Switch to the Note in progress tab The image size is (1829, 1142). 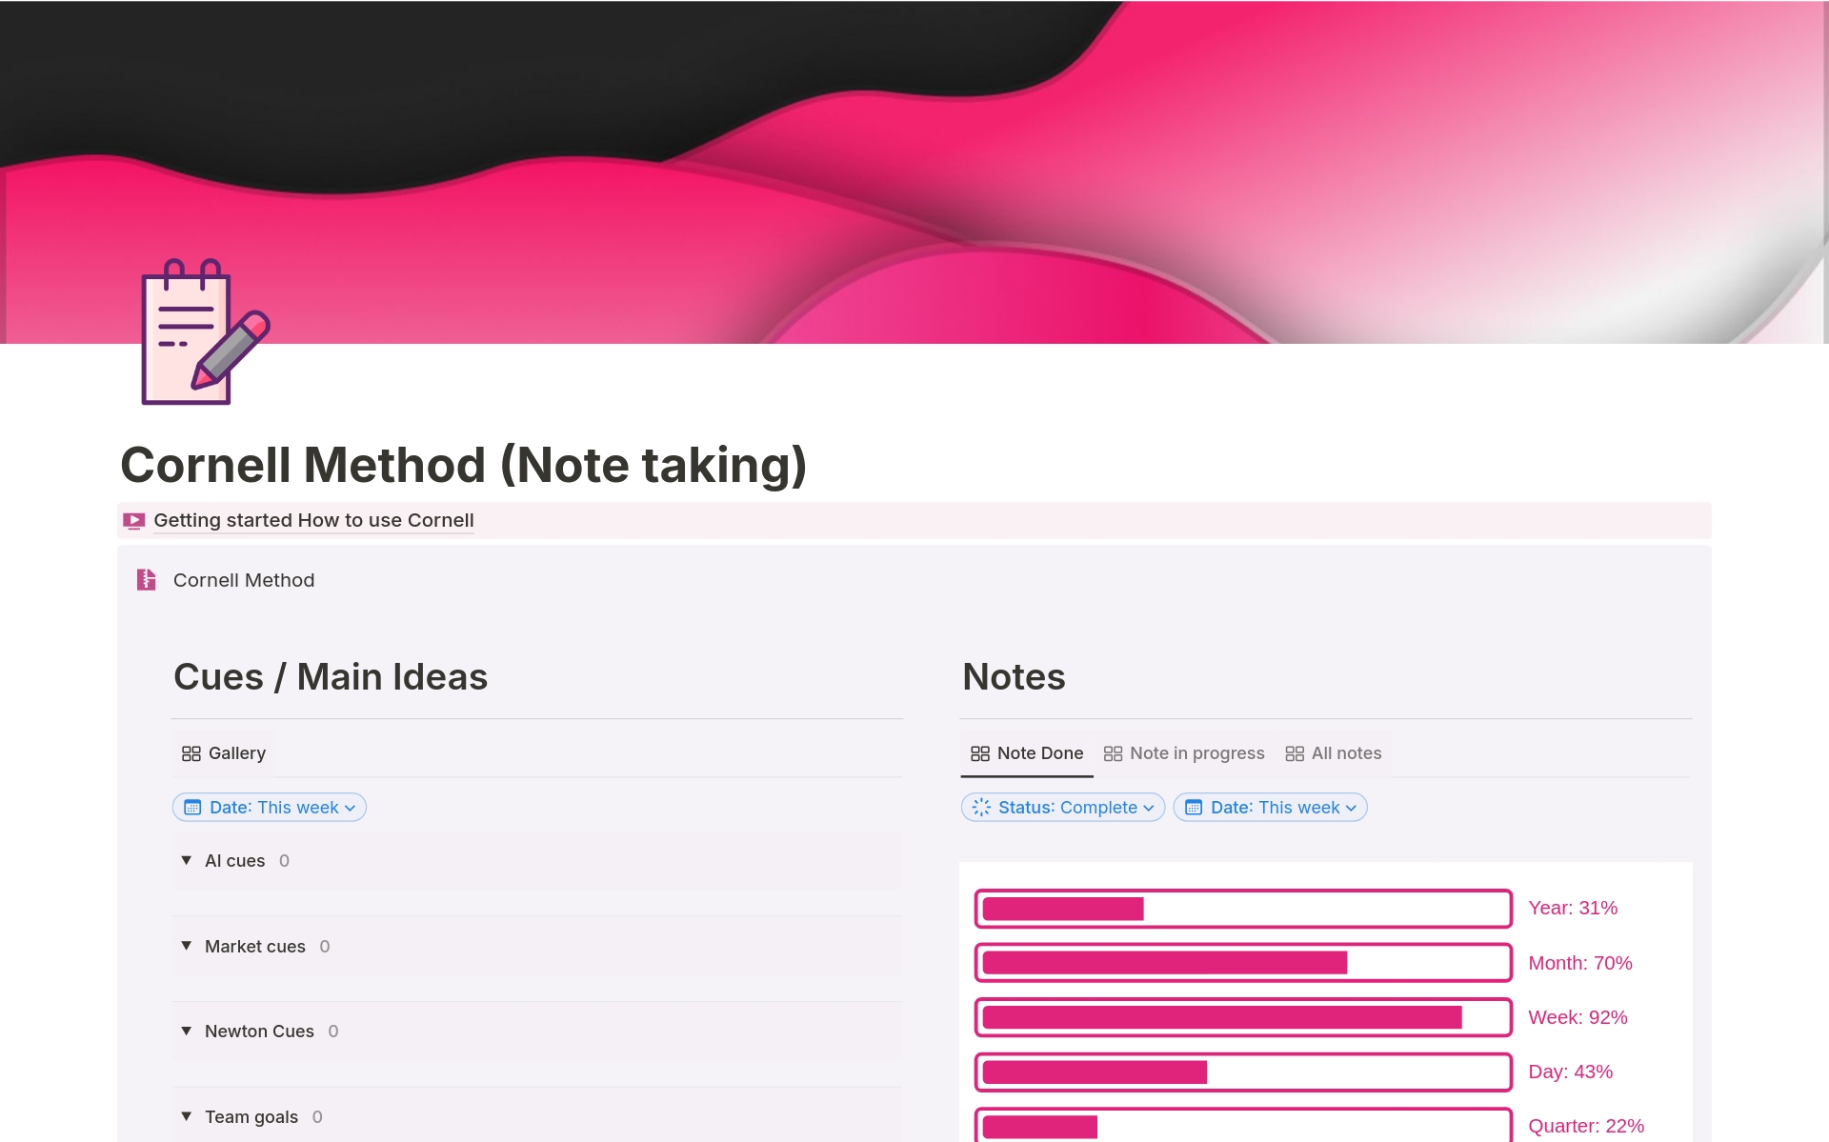[x=1185, y=753]
